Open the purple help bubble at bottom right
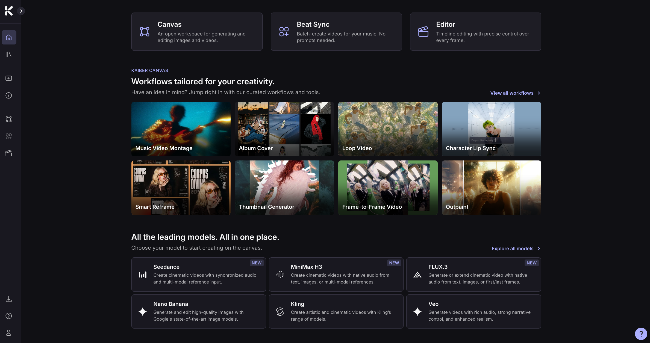The image size is (650, 343). point(641,333)
